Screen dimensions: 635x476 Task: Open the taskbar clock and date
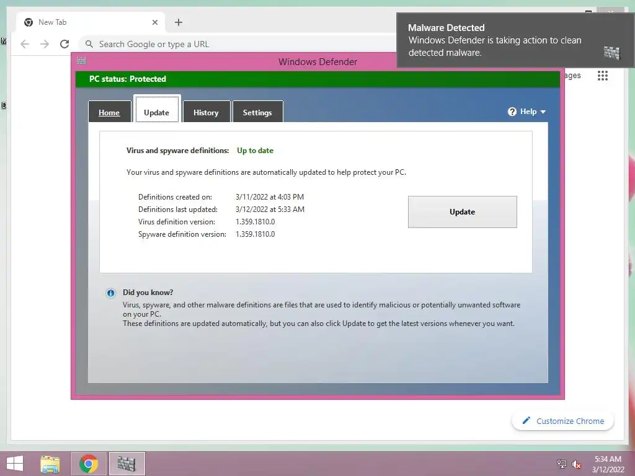point(608,464)
